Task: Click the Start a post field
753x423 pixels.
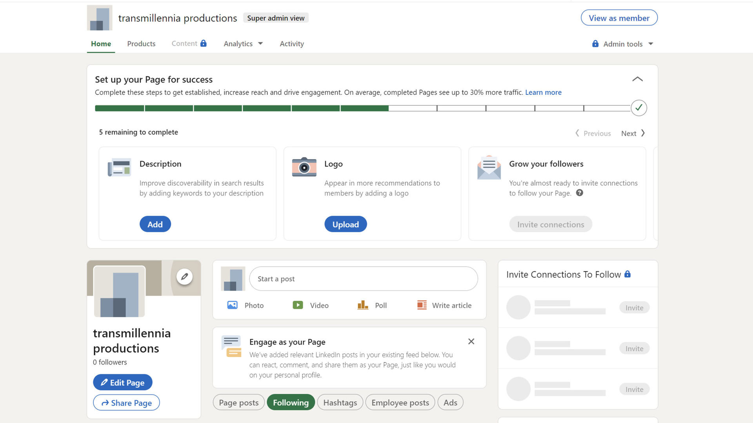Action: 363,279
